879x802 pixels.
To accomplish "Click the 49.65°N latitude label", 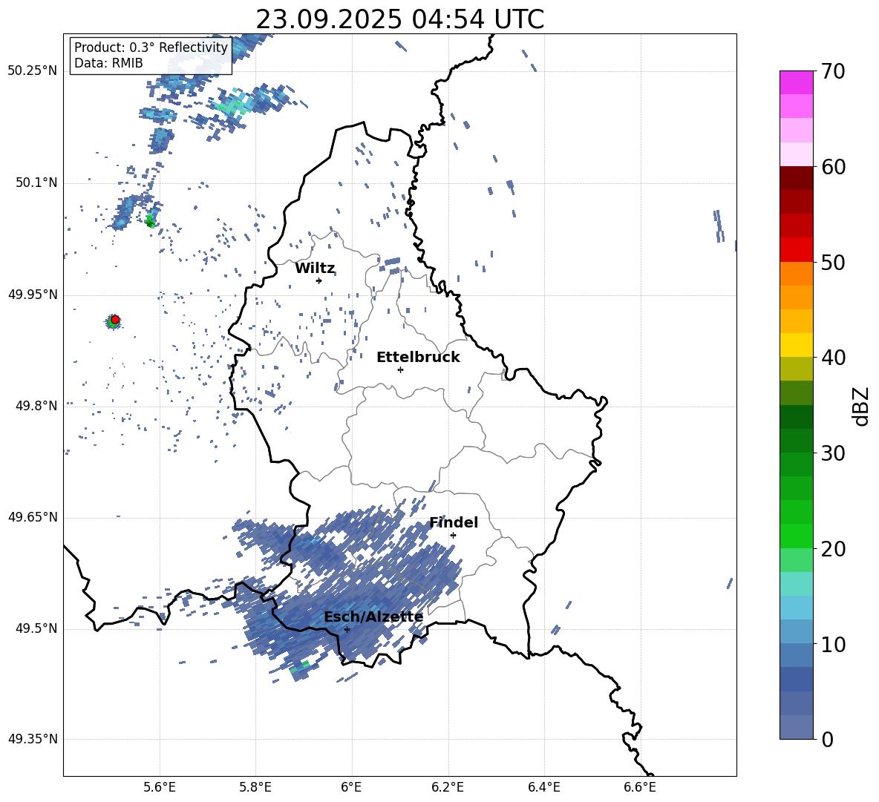I will pos(33,517).
